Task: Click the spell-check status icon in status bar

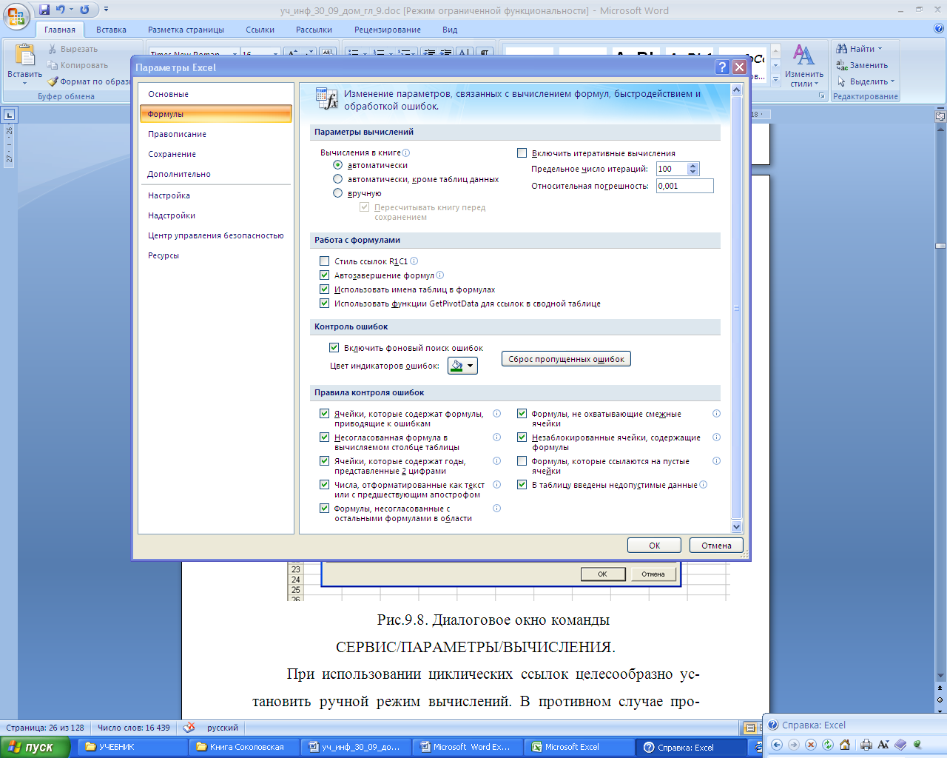Action: [189, 728]
